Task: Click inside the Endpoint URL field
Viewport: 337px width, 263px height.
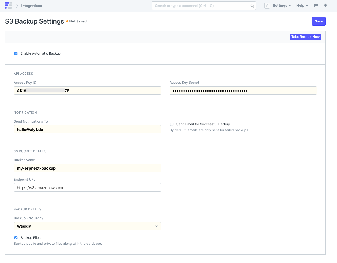Action: [x=87, y=187]
